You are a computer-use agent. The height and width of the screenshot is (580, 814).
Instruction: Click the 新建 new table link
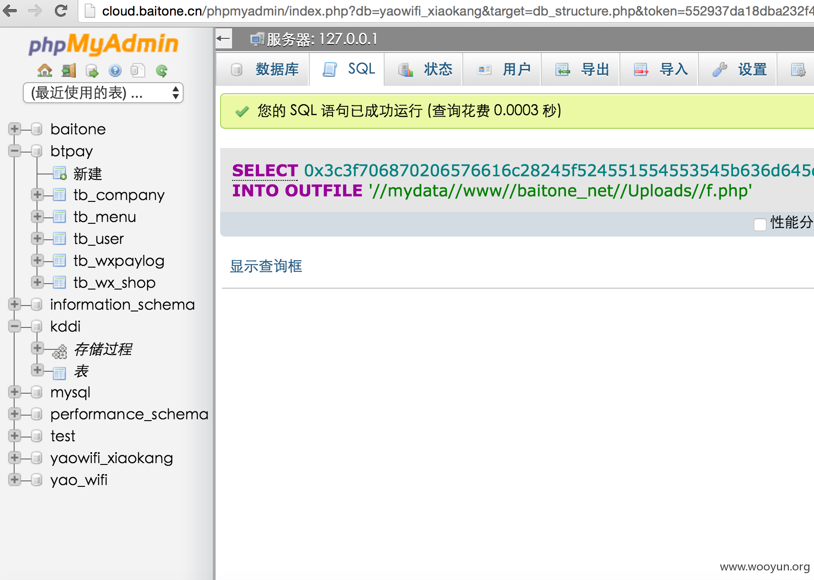pos(87,174)
